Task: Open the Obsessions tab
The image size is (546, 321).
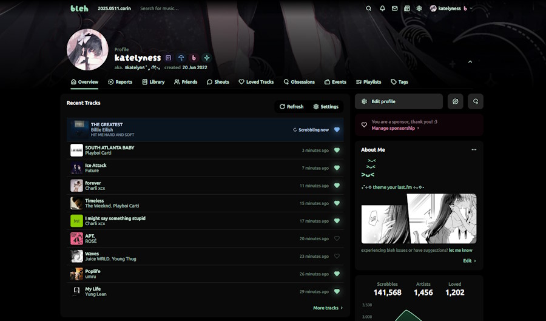Action: 299,82
